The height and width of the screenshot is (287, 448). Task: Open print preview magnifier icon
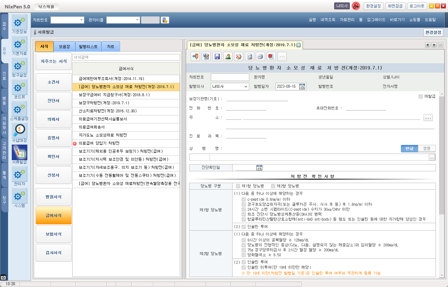pos(250,56)
